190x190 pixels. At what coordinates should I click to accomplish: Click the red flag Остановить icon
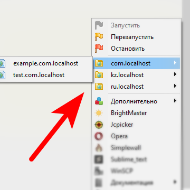[99, 49]
